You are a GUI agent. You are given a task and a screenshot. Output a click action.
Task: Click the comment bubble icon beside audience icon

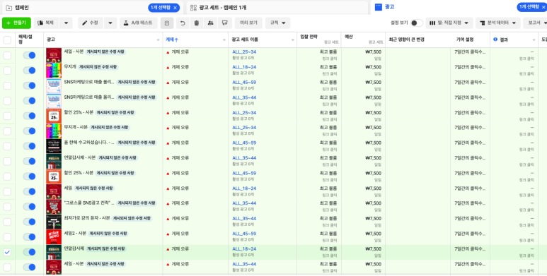coord(225,23)
